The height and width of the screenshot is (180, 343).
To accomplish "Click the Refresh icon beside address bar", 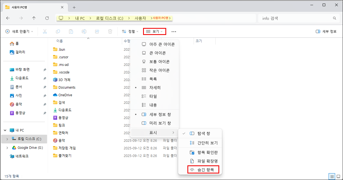I will coord(47,18).
